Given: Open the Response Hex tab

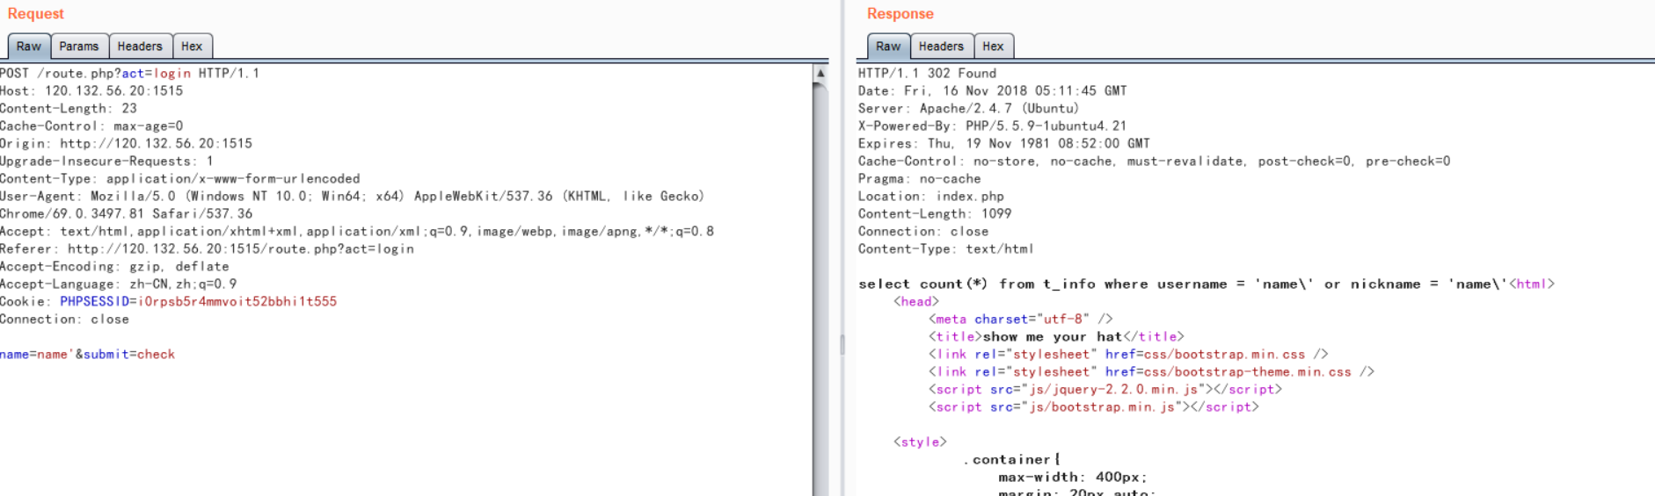Looking at the screenshot, I should (x=993, y=47).
